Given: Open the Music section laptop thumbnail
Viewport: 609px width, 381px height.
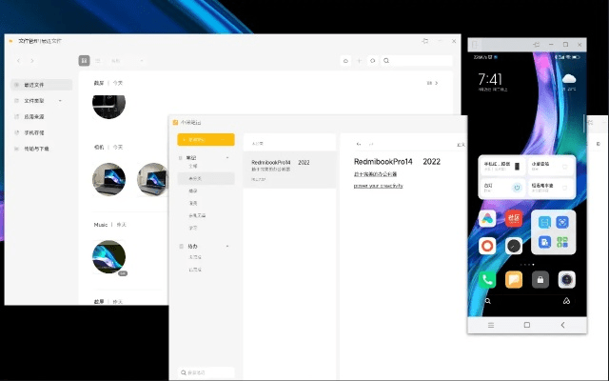Looking at the screenshot, I should [108, 257].
